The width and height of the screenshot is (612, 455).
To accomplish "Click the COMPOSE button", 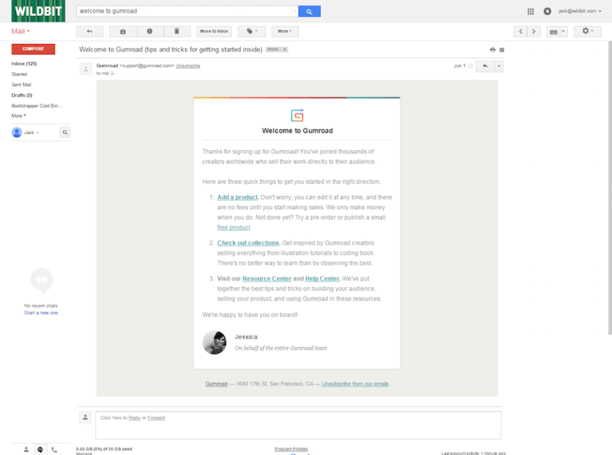I will pos(33,49).
